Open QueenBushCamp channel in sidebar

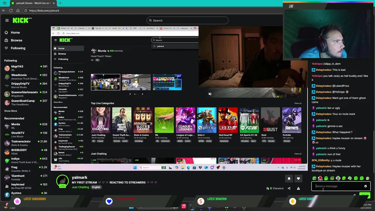tap(26, 102)
